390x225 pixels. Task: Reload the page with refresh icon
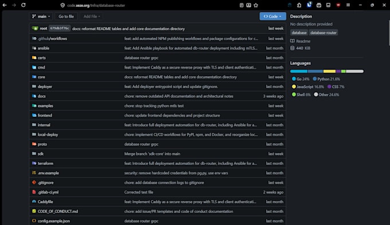[x=23, y=5]
